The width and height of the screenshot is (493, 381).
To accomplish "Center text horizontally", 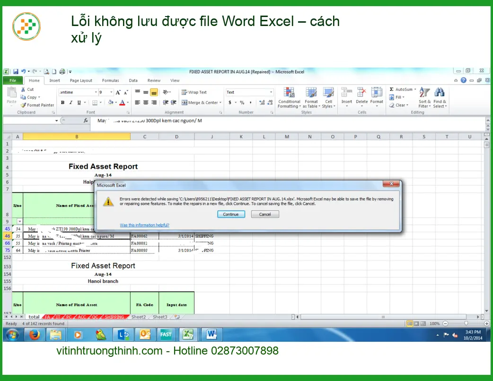I will point(146,103).
